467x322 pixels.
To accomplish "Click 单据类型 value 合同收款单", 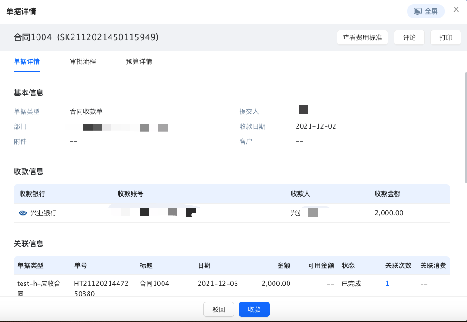I will [86, 111].
